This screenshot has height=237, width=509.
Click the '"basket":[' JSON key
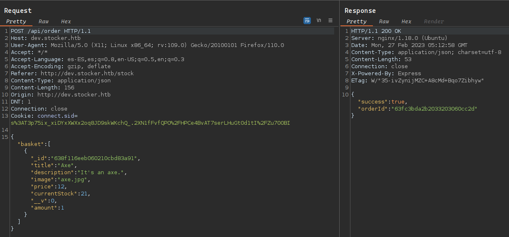pos(34,144)
